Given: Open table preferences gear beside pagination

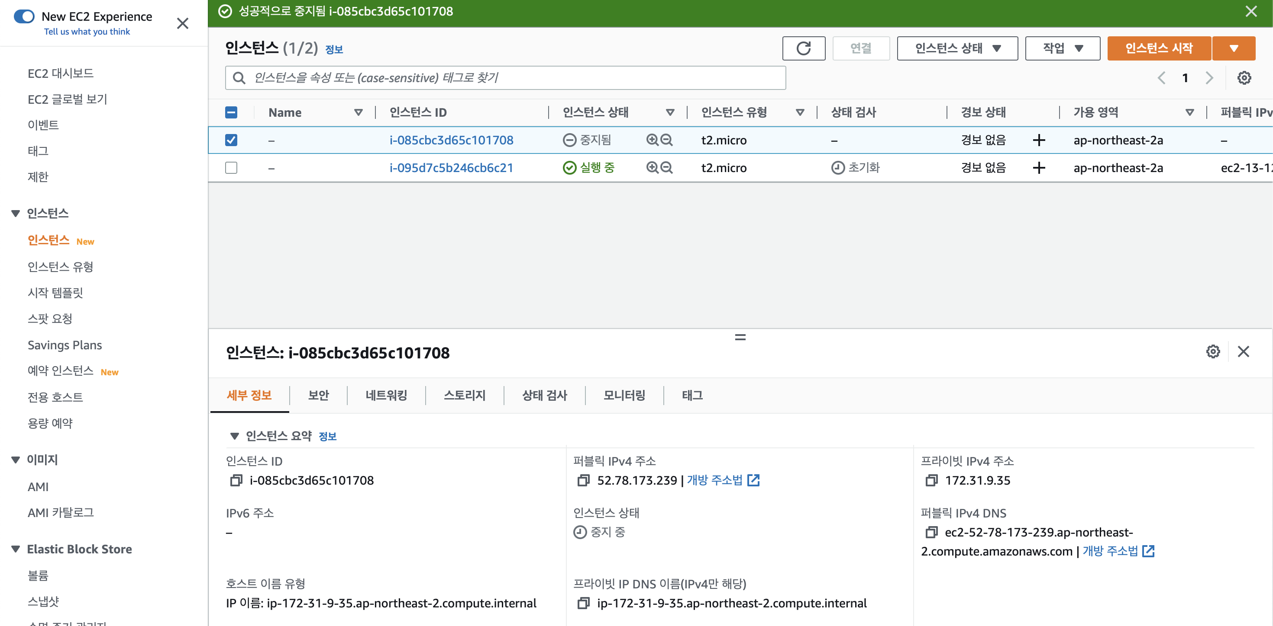Looking at the screenshot, I should 1244,78.
